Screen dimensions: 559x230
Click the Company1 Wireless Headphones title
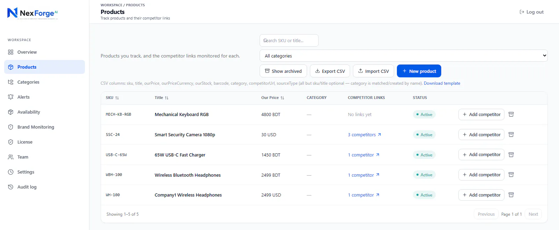(x=188, y=195)
